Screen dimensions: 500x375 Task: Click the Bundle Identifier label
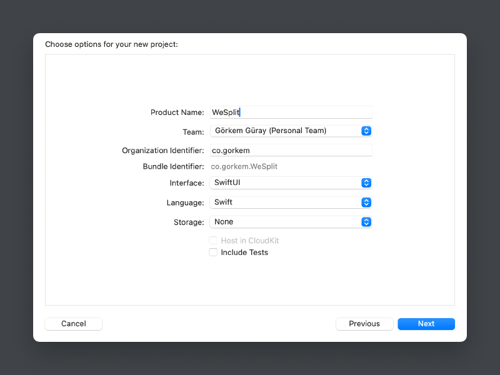174,166
